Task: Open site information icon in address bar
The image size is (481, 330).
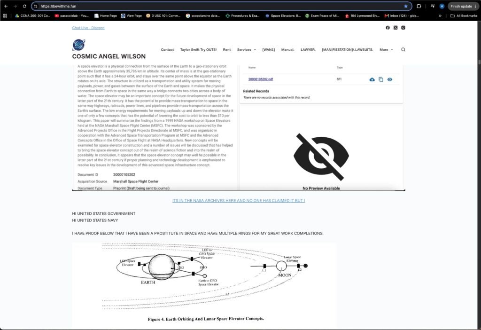Action: (x=36, y=6)
